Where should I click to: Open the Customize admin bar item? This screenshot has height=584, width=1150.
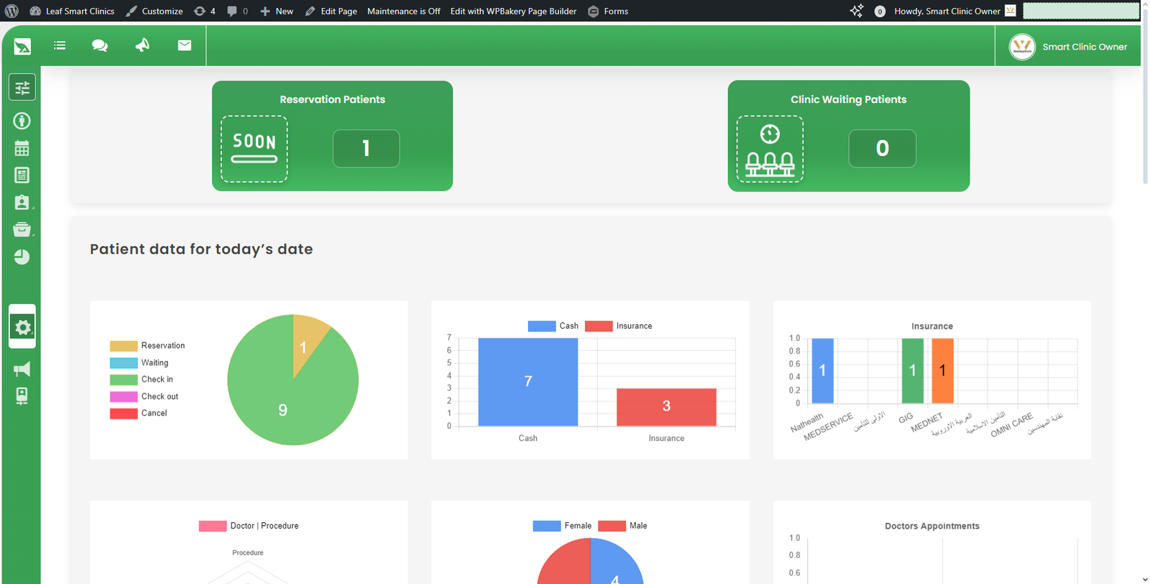click(155, 11)
